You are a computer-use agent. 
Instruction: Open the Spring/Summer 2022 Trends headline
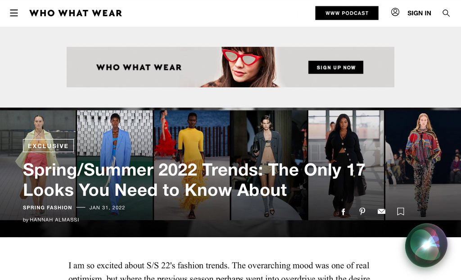point(194,180)
